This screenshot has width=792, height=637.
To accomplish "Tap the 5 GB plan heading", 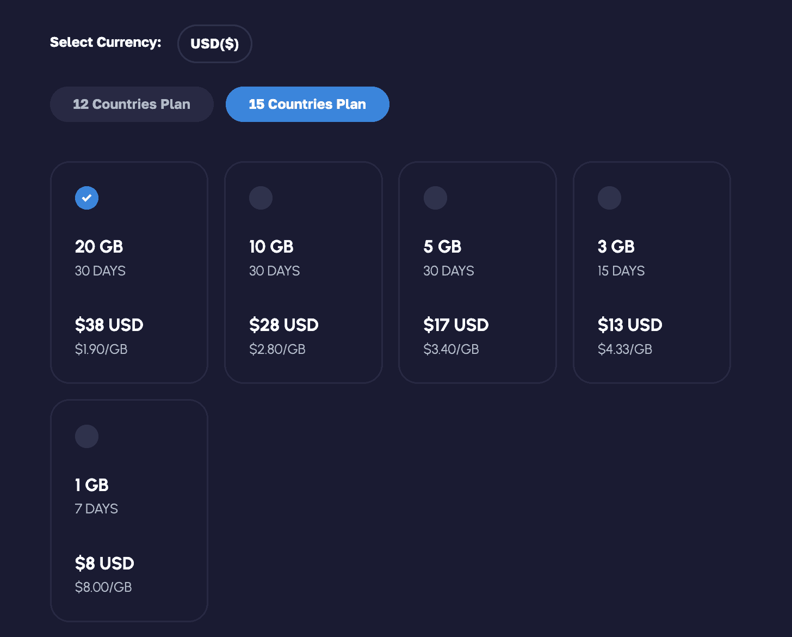I will [x=442, y=247].
